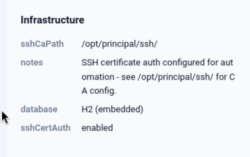
Task: Click the Infrastructure section heading
Action: 52,20
